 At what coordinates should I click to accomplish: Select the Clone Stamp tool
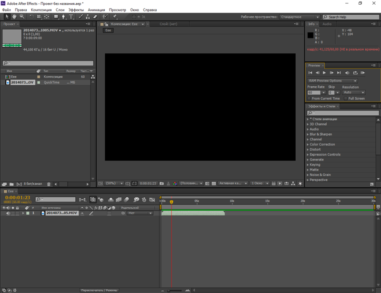tap(87, 16)
